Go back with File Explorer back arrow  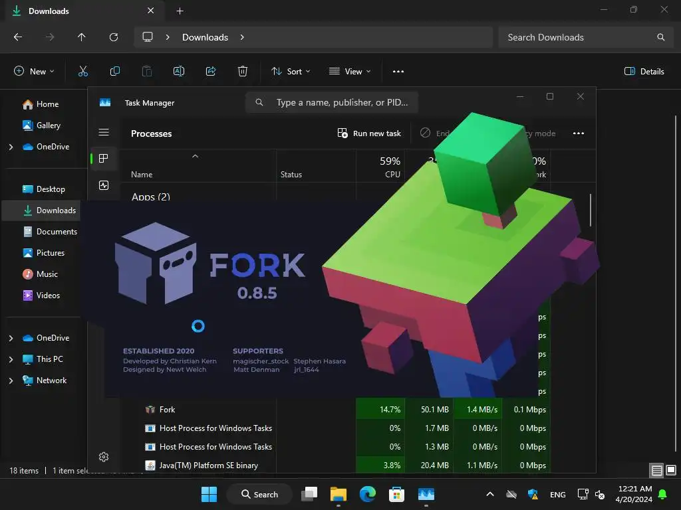click(x=18, y=37)
